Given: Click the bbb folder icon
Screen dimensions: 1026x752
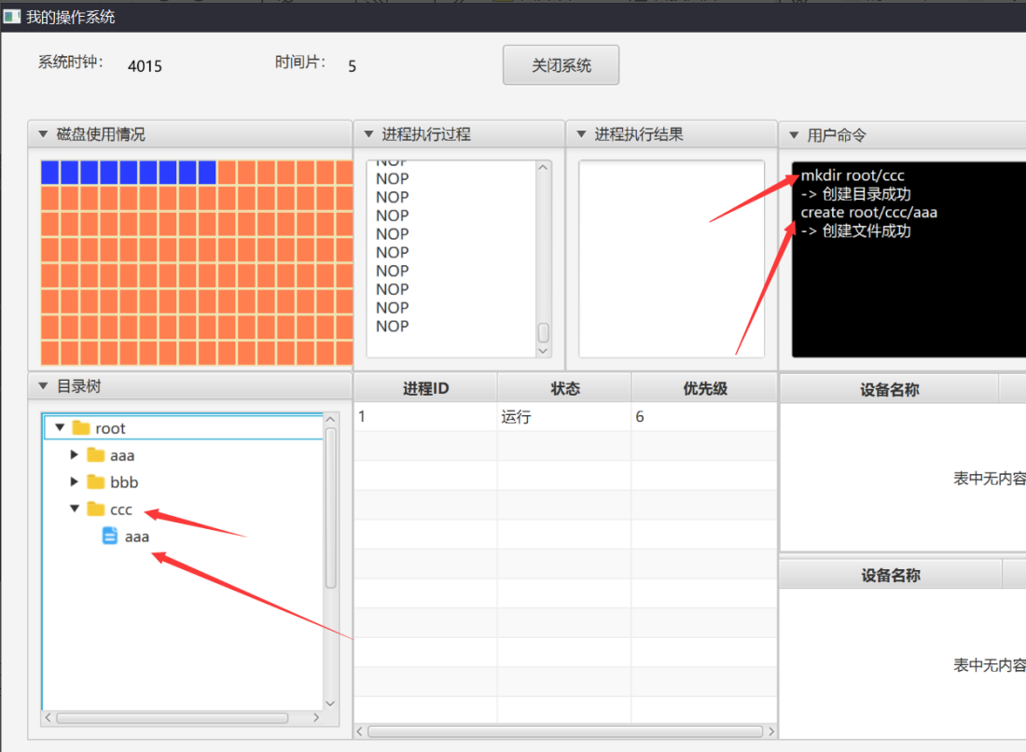Looking at the screenshot, I should tap(95, 481).
